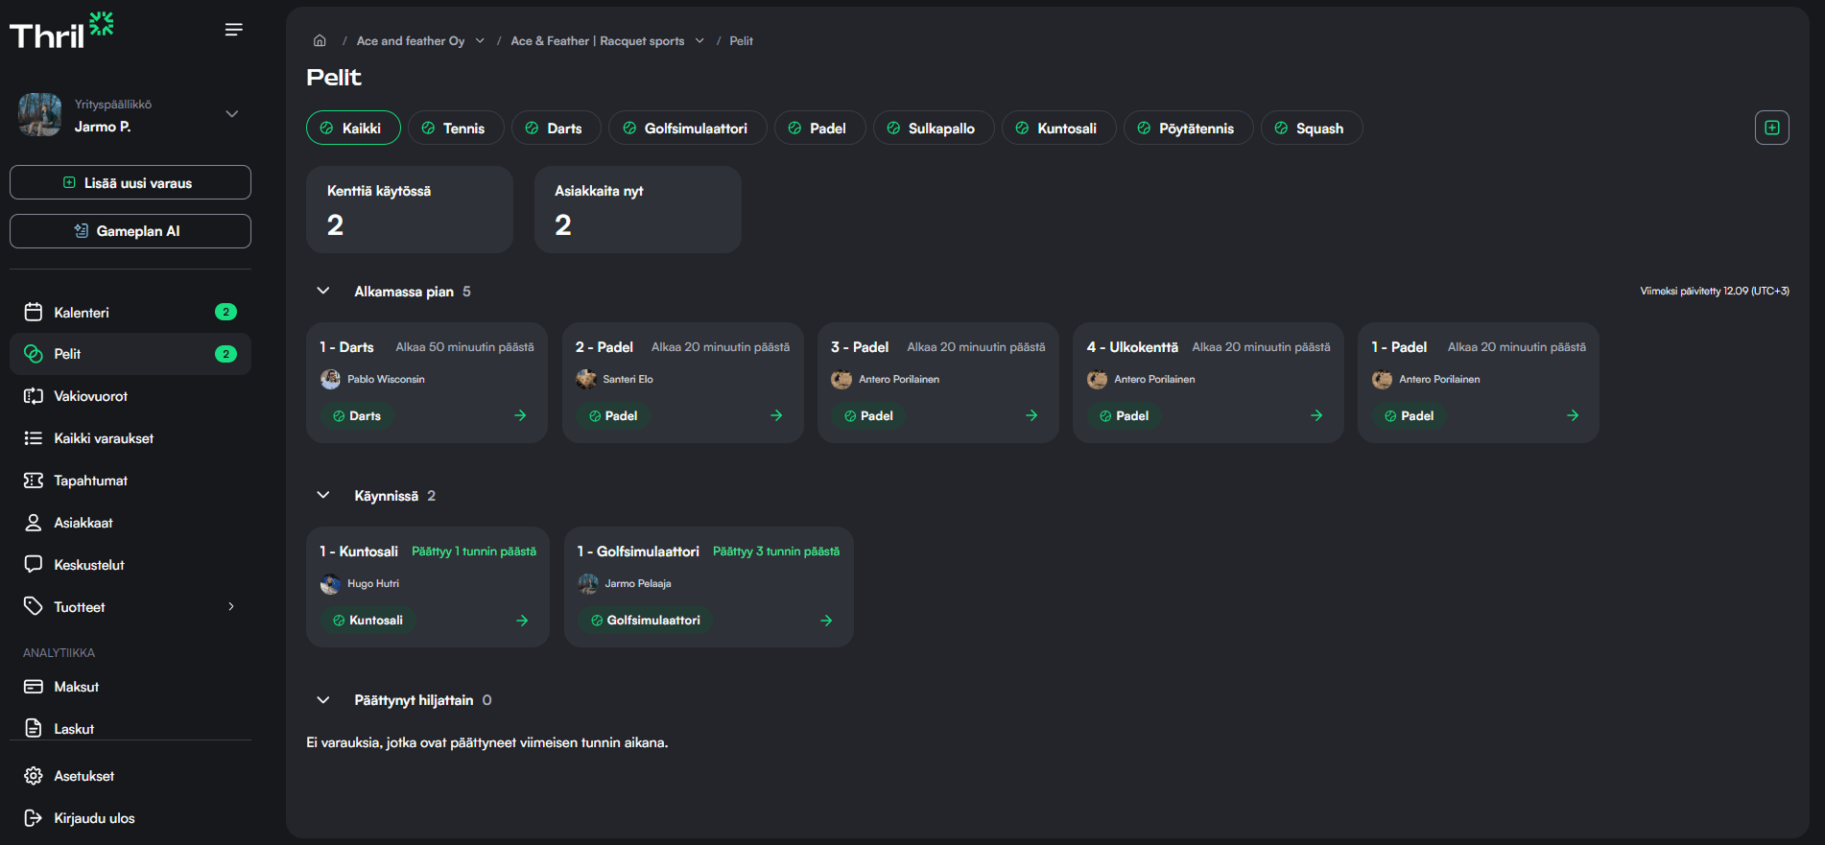Click the home icon in the breadcrumb
The height and width of the screenshot is (845, 1825).
[x=320, y=40]
